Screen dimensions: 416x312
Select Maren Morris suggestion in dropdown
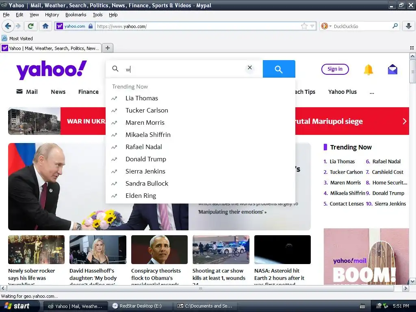click(x=200, y=123)
